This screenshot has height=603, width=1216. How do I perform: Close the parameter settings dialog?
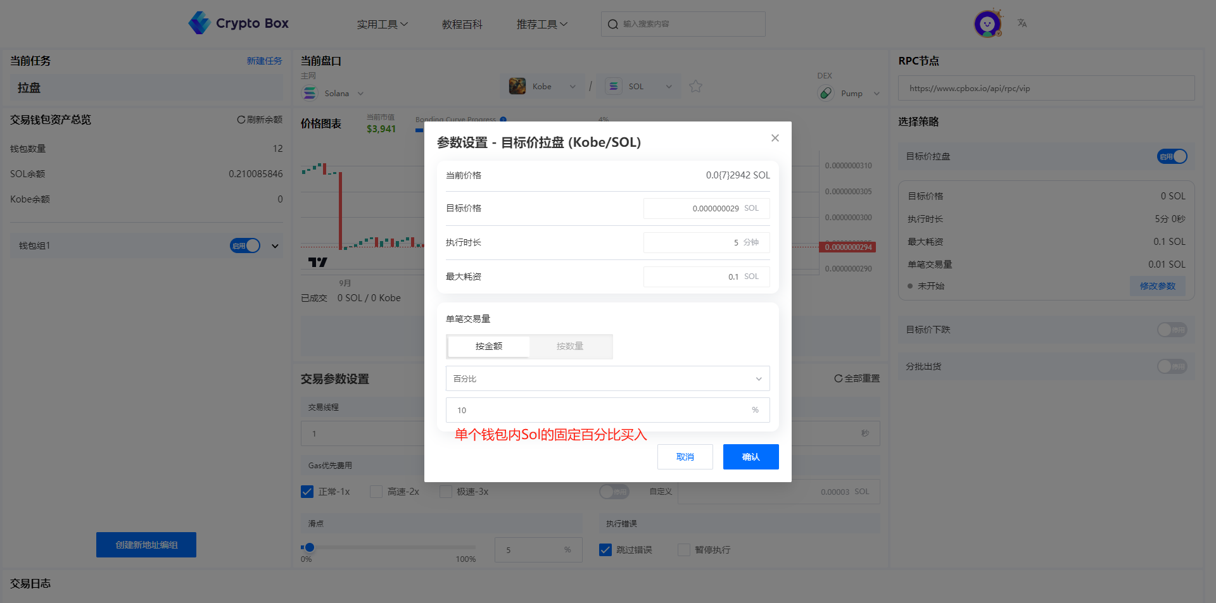click(775, 138)
